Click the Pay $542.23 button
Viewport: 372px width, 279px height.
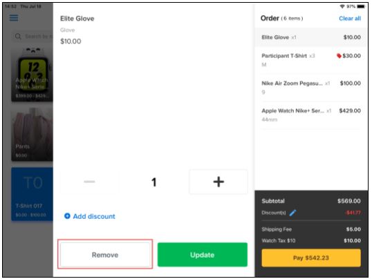pyautogui.click(x=311, y=258)
